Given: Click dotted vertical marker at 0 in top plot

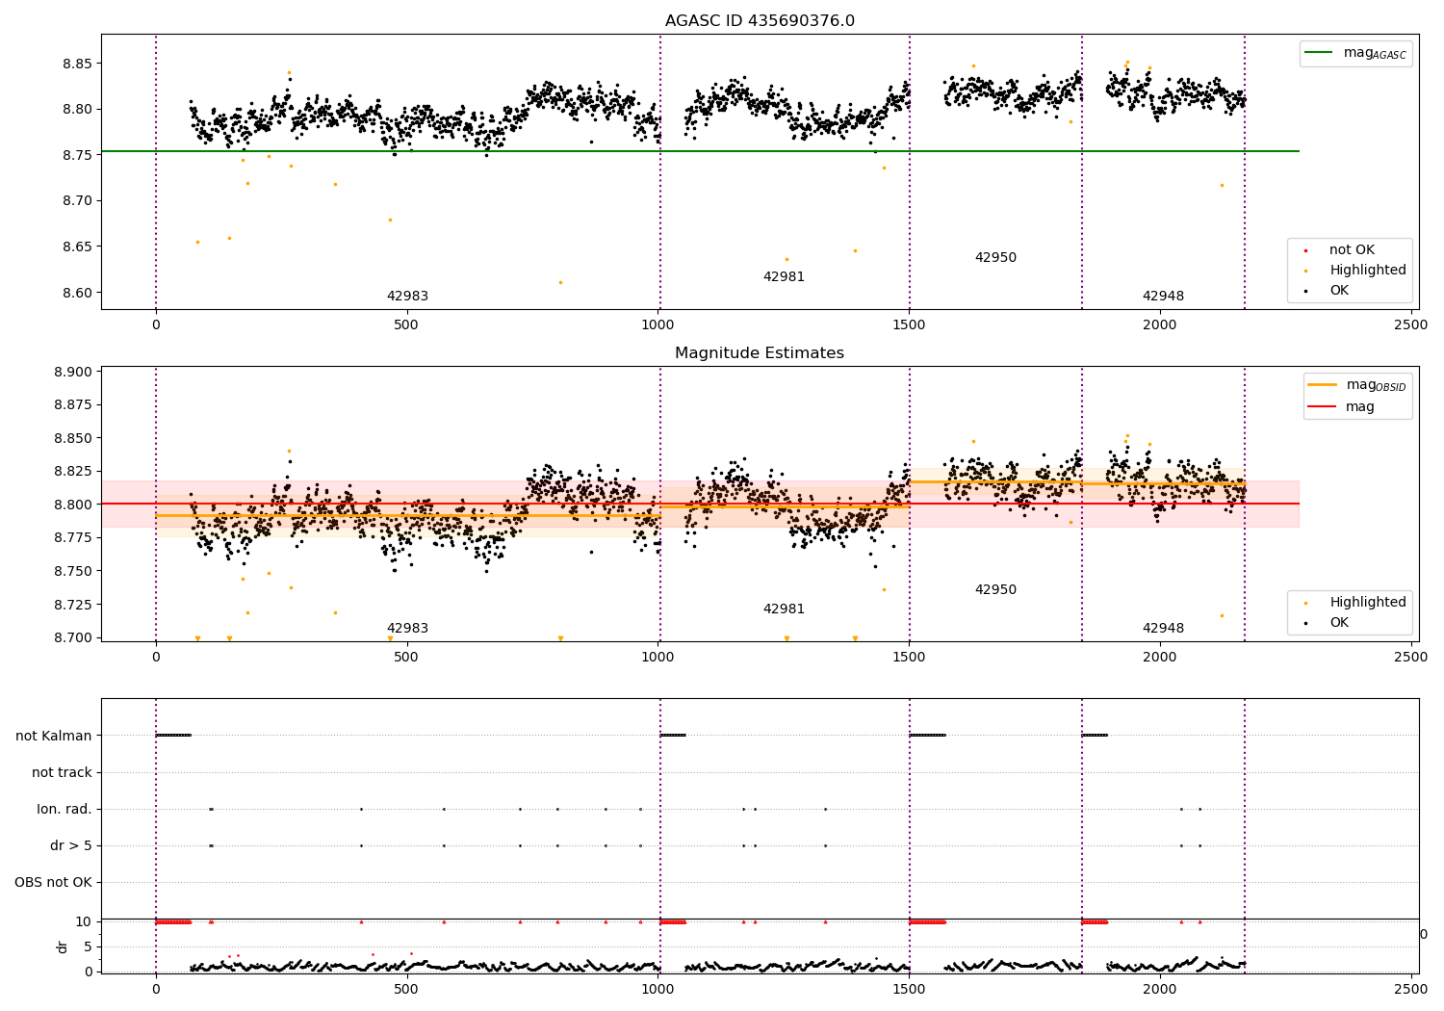Looking at the screenshot, I should (156, 172).
